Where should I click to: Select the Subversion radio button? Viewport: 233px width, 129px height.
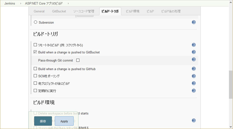(x=35, y=22)
